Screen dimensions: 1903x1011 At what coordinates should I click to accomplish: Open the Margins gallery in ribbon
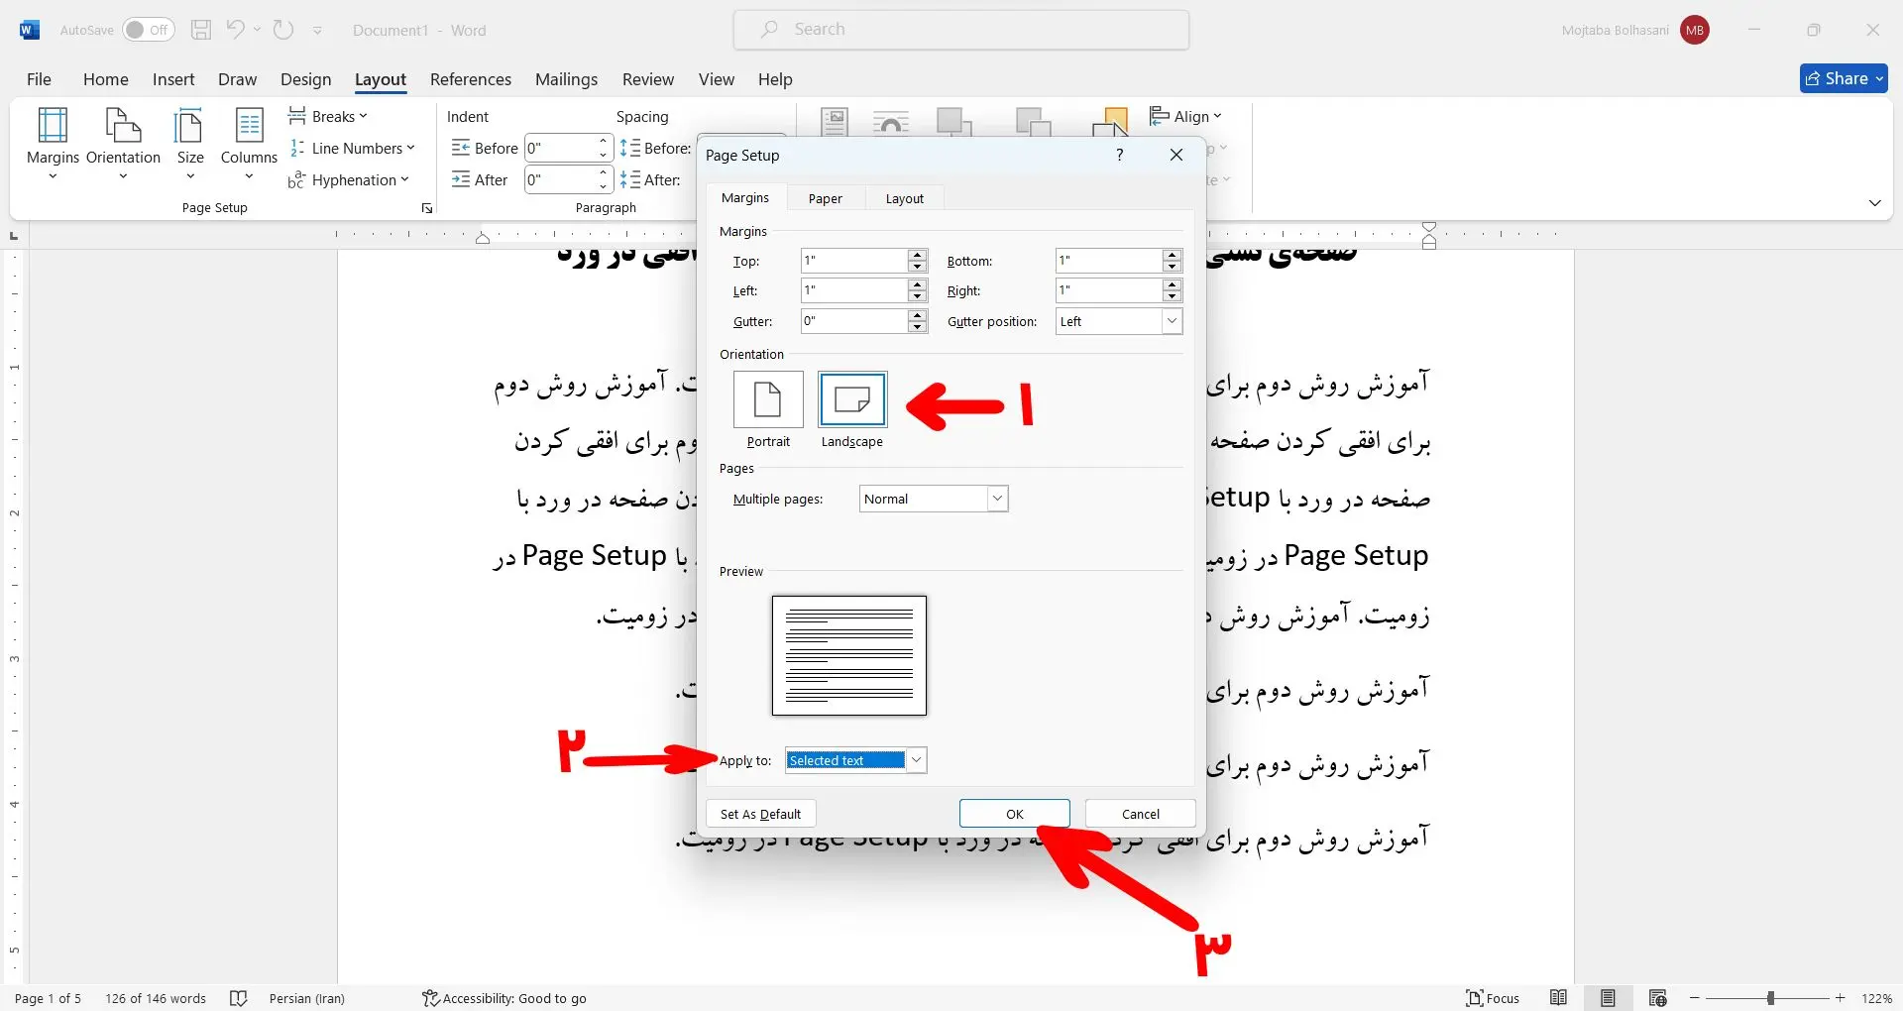53,144
